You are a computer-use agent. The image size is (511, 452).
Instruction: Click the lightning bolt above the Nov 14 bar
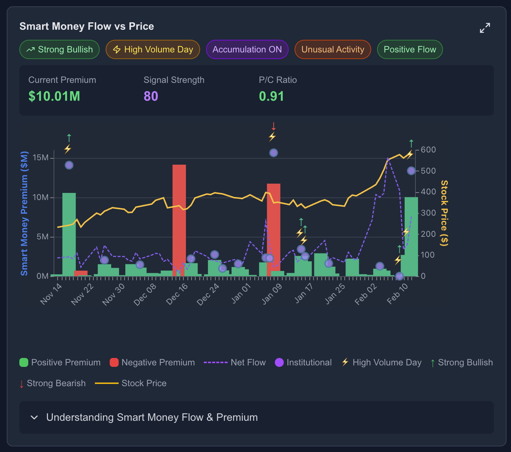point(68,148)
